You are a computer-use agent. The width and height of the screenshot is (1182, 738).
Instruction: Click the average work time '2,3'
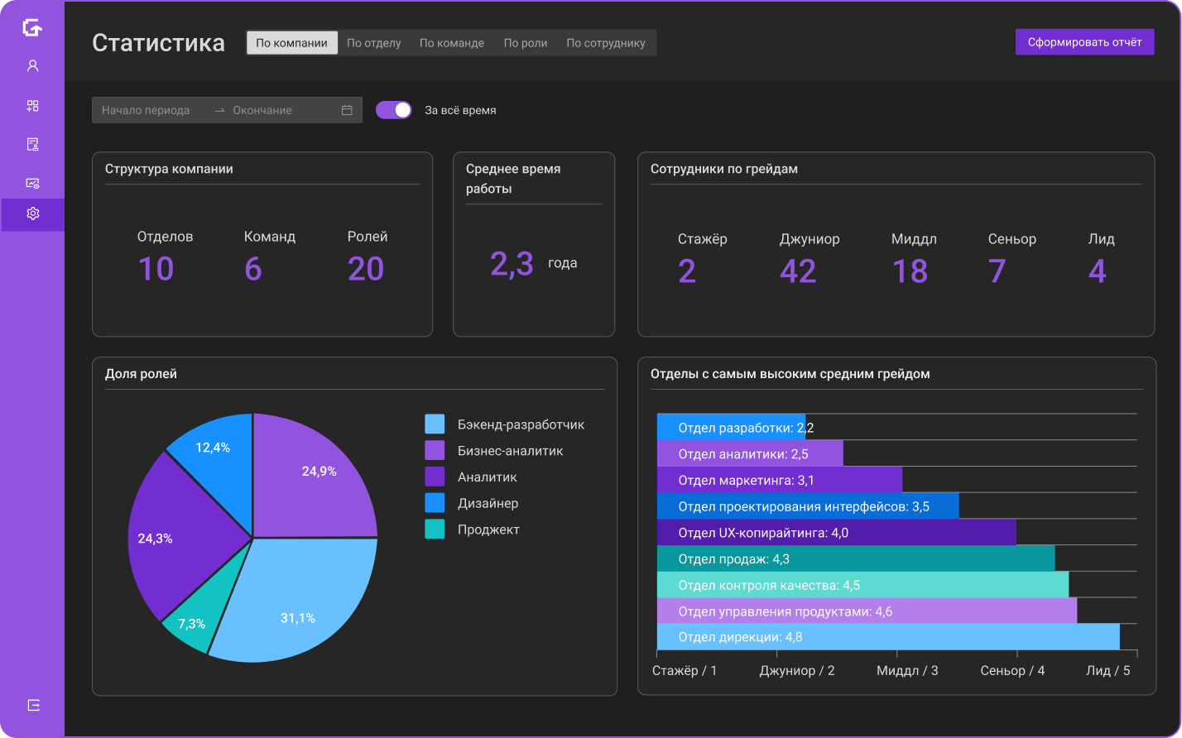[x=512, y=263]
